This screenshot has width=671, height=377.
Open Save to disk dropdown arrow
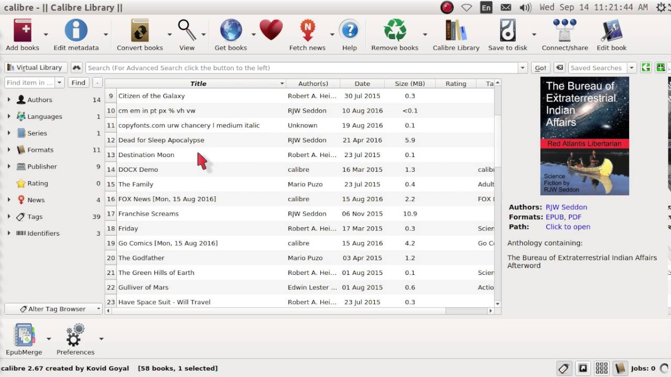pos(534,35)
